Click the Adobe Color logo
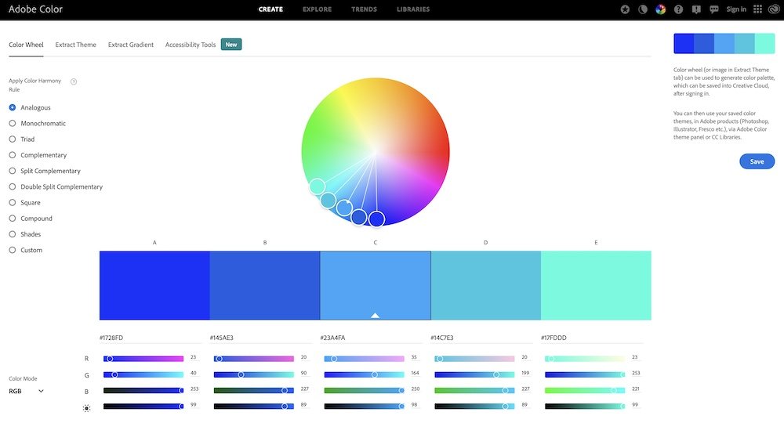The width and height of the screenshot is (784, 441). click(x=35, y=9)
